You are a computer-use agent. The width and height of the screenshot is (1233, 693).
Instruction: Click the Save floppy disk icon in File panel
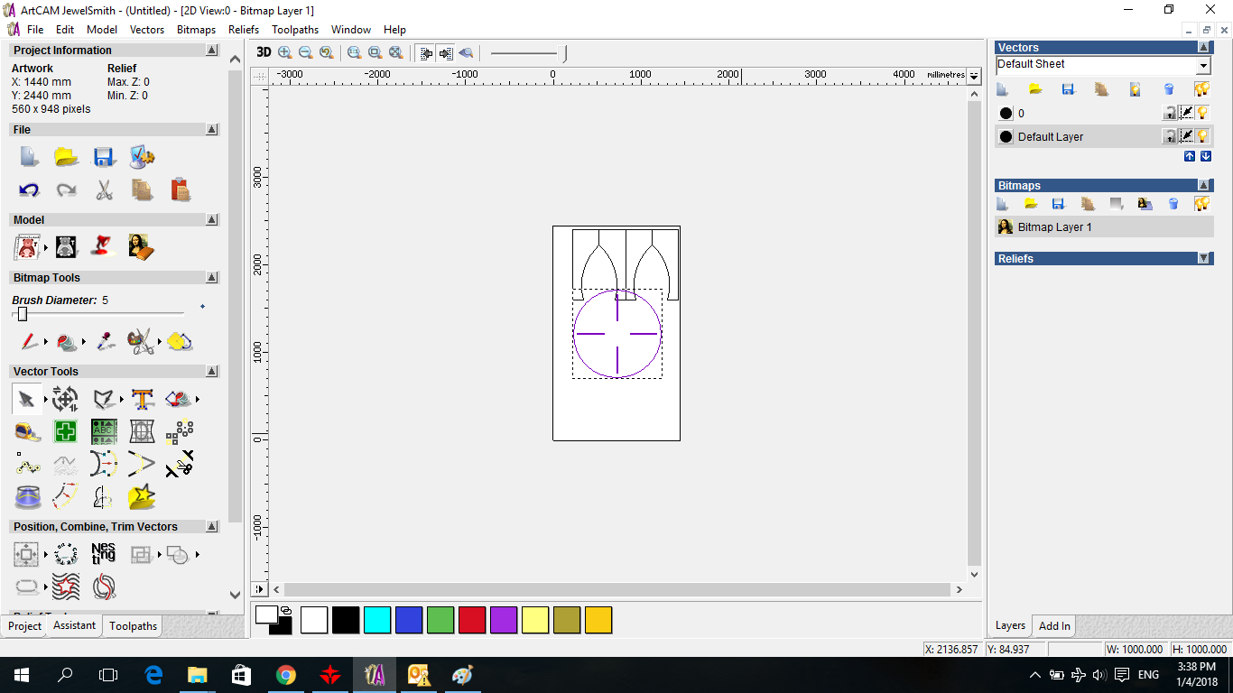(104, 156)
